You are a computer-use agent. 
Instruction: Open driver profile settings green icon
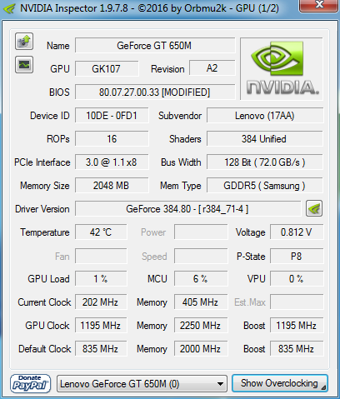pos(314,208)
